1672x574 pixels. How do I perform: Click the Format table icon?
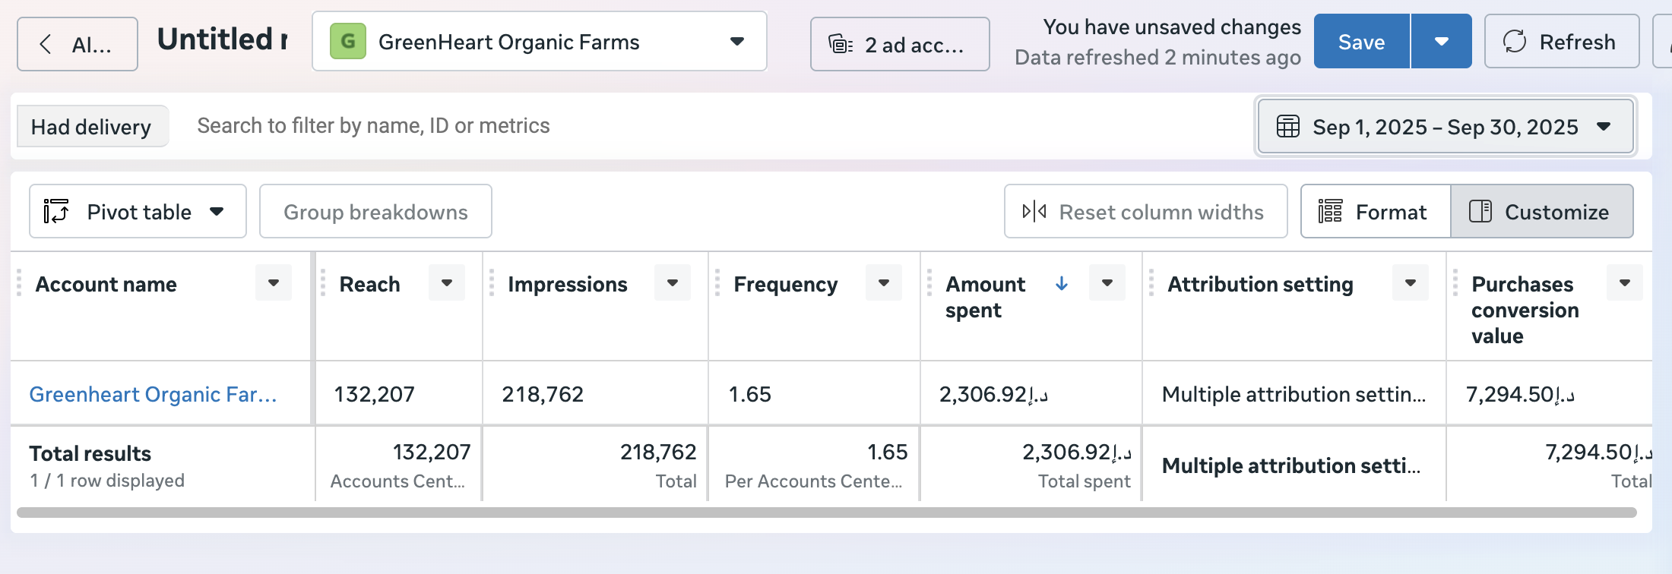click(x=1330, y=212)
